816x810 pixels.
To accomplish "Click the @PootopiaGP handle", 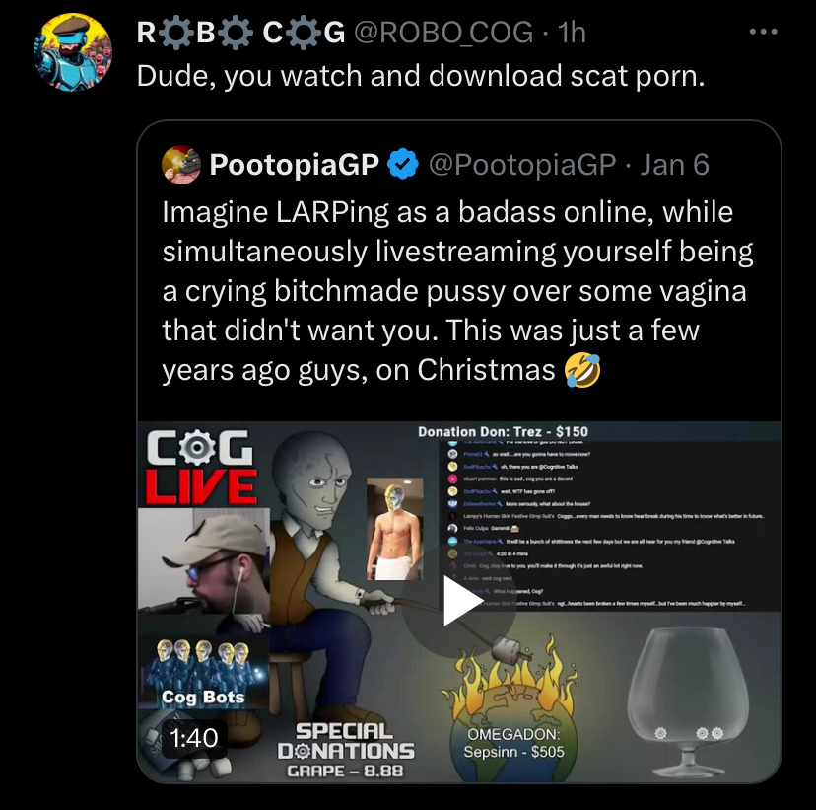I will pyautogui.click(x=522, y=165).
